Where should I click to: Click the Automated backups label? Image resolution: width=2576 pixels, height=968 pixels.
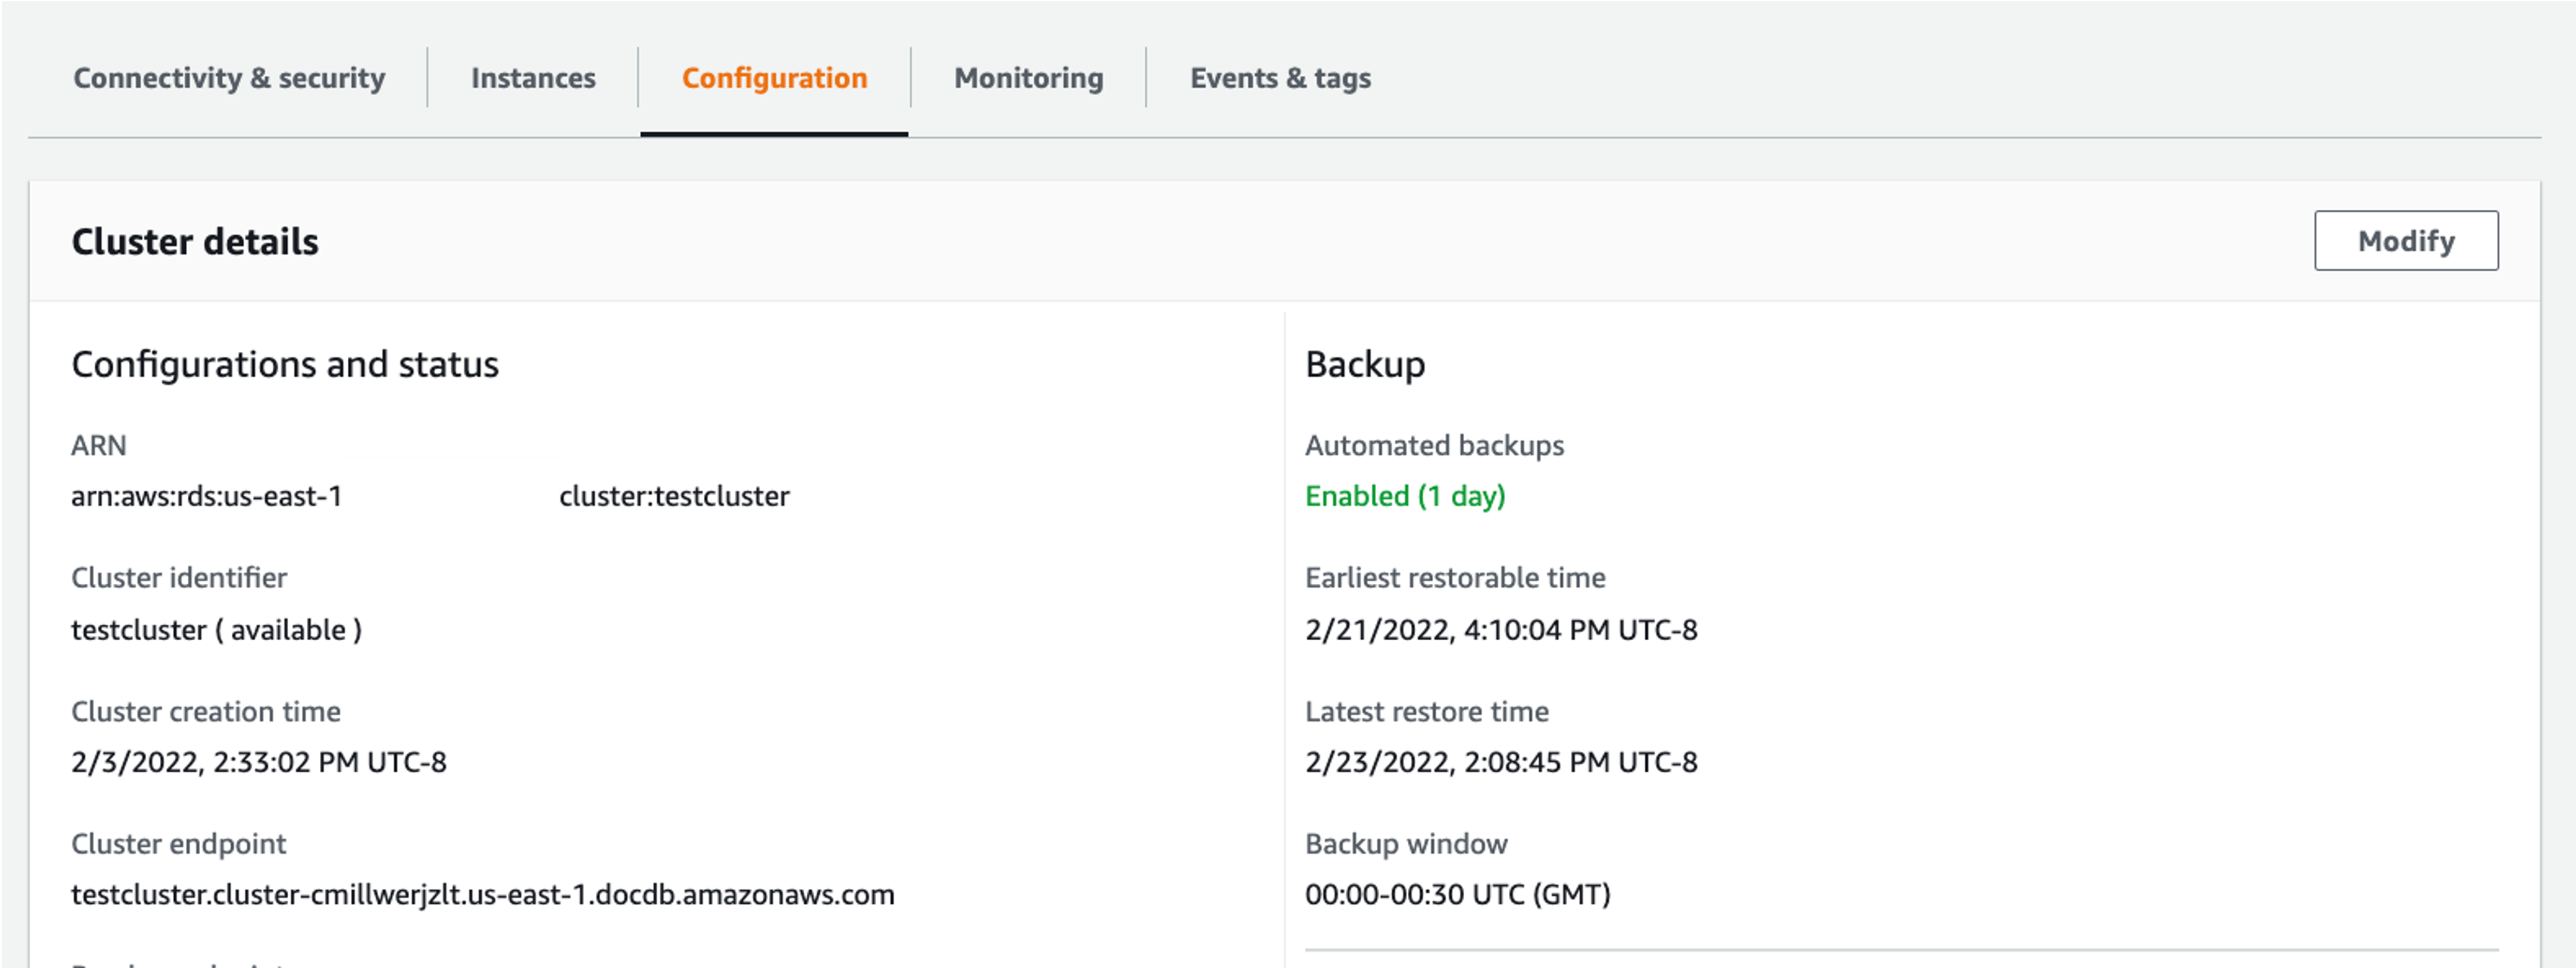point(1434,446)
